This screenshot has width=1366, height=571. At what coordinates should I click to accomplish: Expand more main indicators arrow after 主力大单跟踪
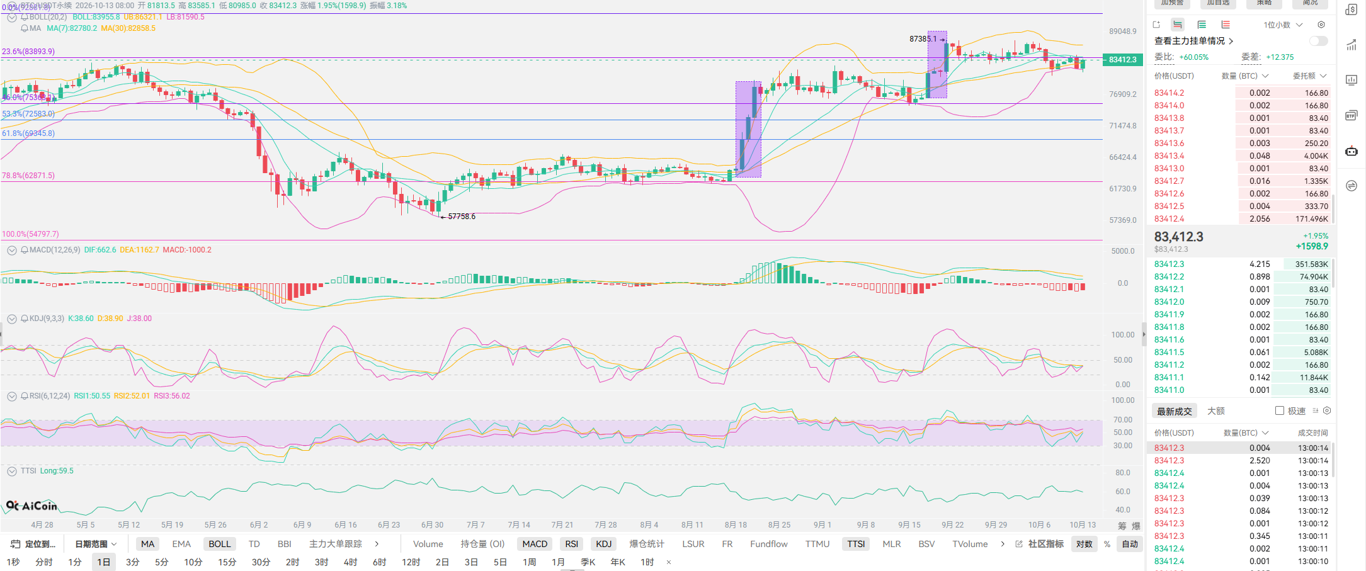[x=377, y=544]
